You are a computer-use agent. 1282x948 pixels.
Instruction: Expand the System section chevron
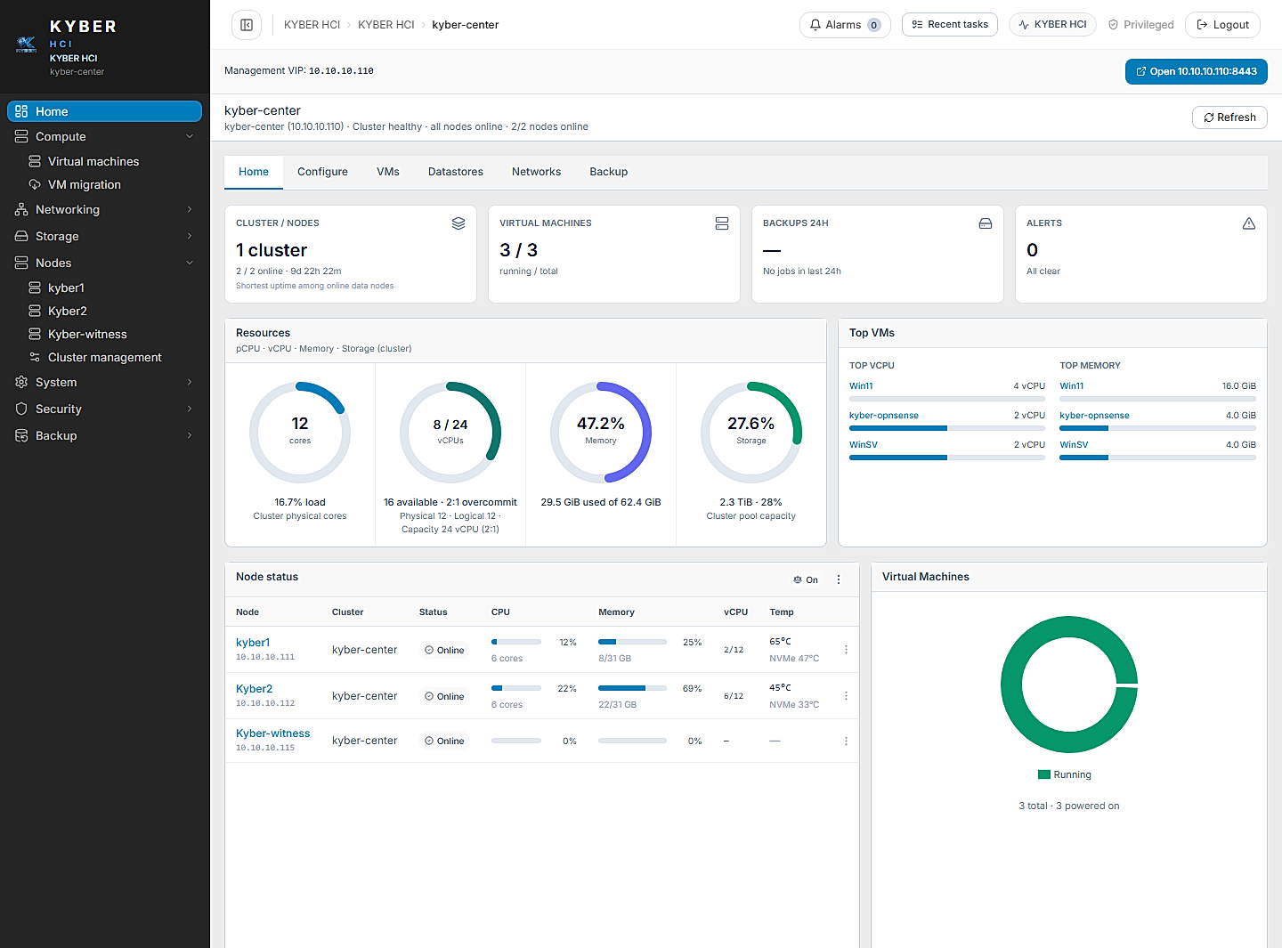[190, 382]
